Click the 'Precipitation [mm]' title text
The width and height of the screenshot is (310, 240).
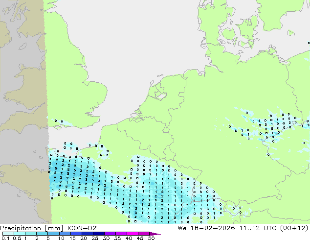32,228
